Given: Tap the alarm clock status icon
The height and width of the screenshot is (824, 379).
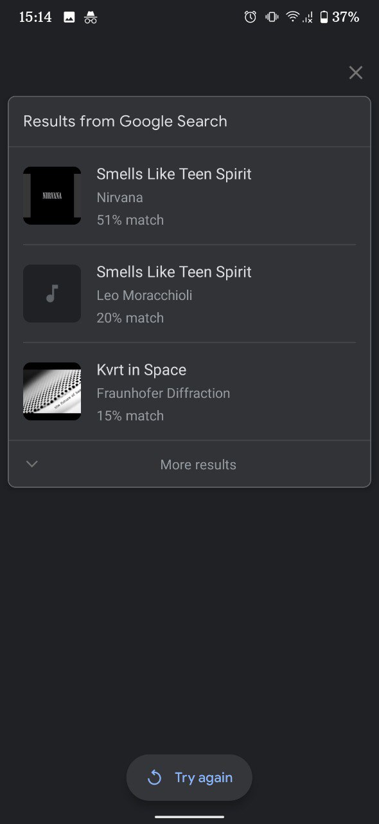Looking at the screenshot, I should coord(251,17).
